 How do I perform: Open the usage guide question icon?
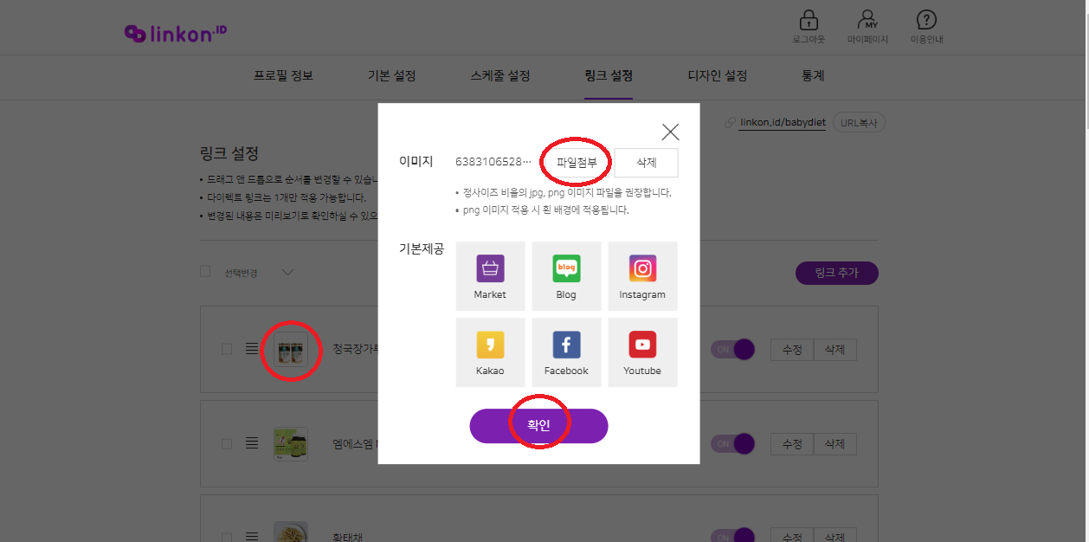point(926,20)
